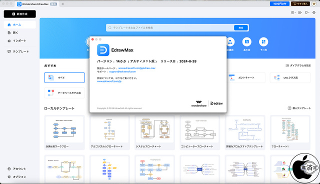Select the データベースモデル図 card

pos(64,93)
